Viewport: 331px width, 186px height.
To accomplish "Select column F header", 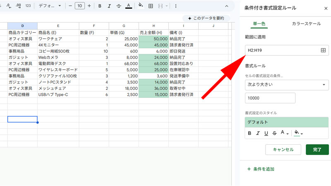I will point(94,26).
